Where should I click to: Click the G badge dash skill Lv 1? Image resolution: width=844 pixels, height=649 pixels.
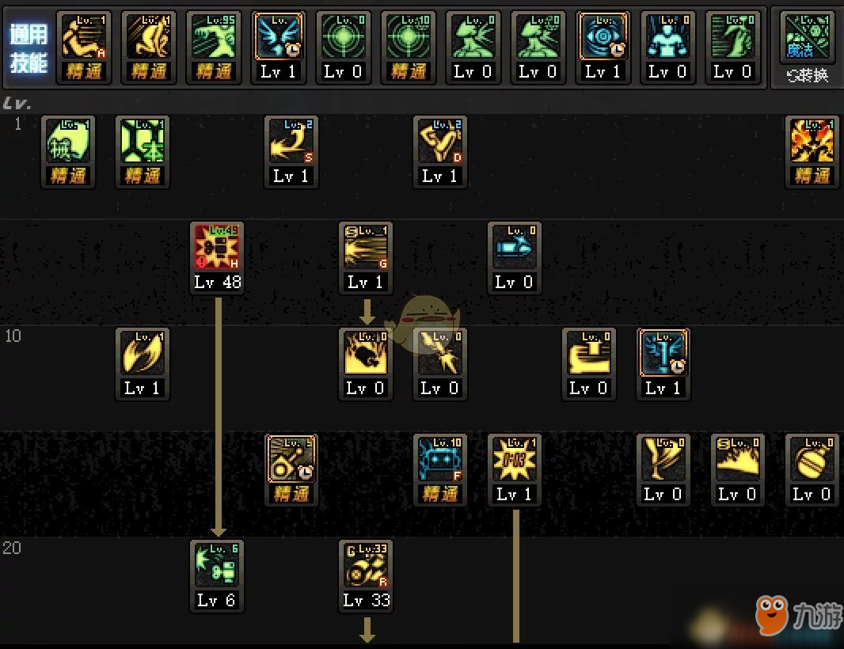point(366,258)
